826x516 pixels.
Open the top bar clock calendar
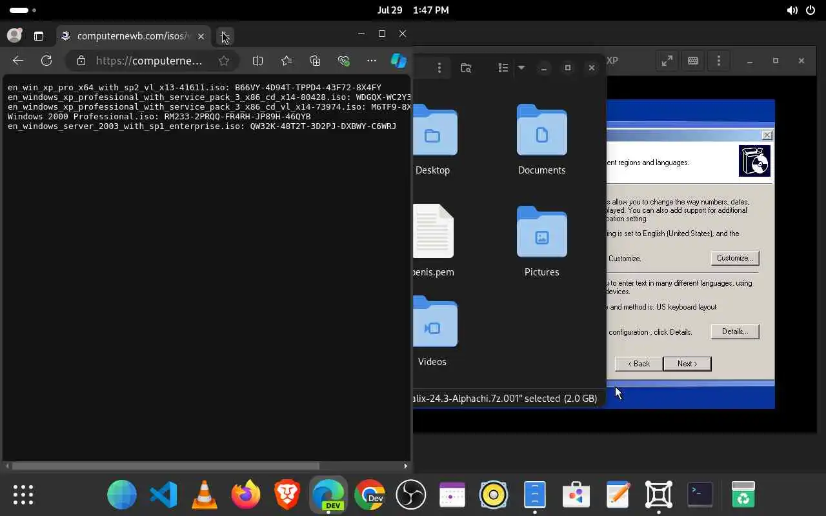pyautogui.click(x=413, y=10)
